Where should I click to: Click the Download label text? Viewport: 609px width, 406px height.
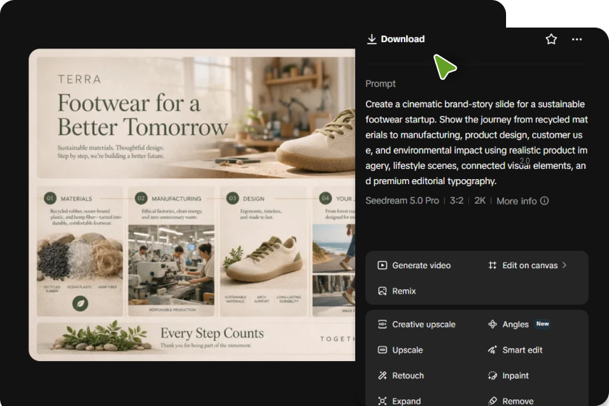403,39
